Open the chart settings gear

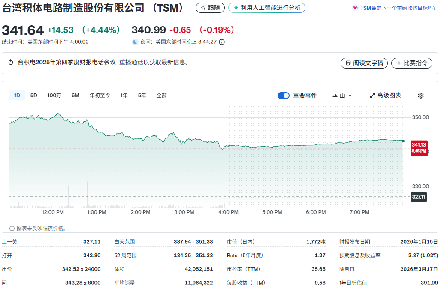point(421,95)
